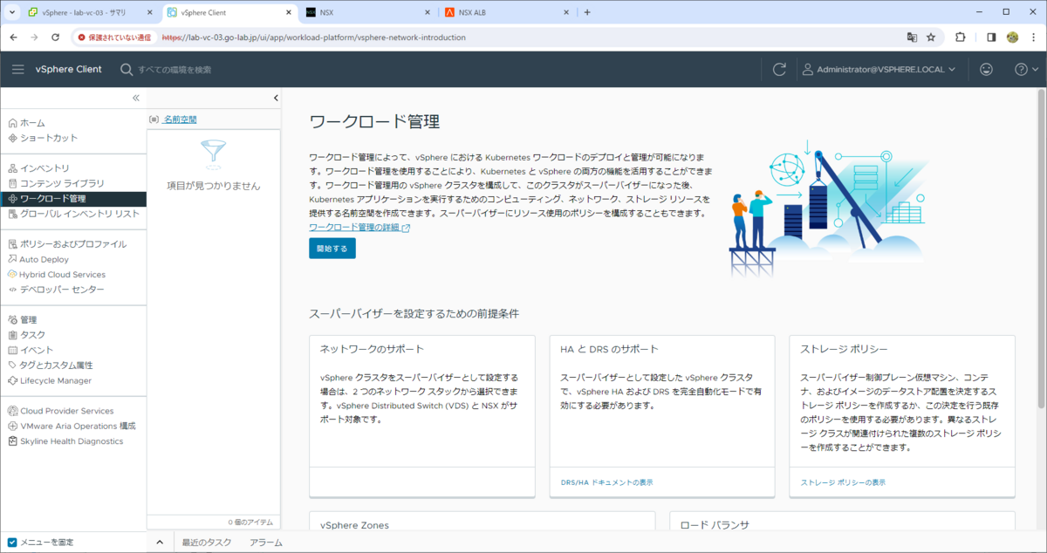Screen dimensions: 1047x553
Task: Click the ネットワークのサポート card heading
Action: 372,349
